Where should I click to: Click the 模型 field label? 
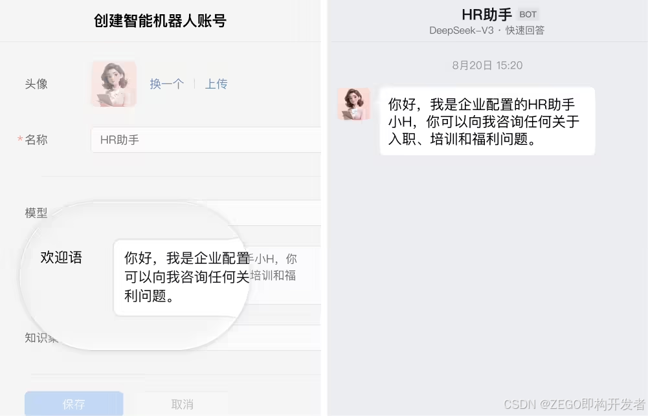pyautogui.click(x=36, y=213)
